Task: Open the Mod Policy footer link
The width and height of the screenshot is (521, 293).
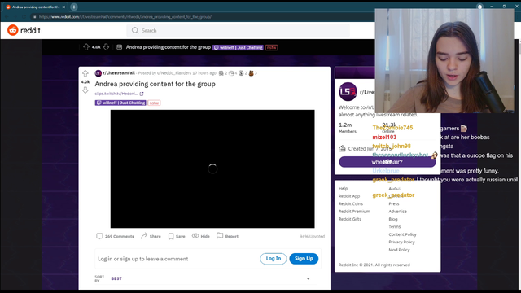Action: coord(399,250)
